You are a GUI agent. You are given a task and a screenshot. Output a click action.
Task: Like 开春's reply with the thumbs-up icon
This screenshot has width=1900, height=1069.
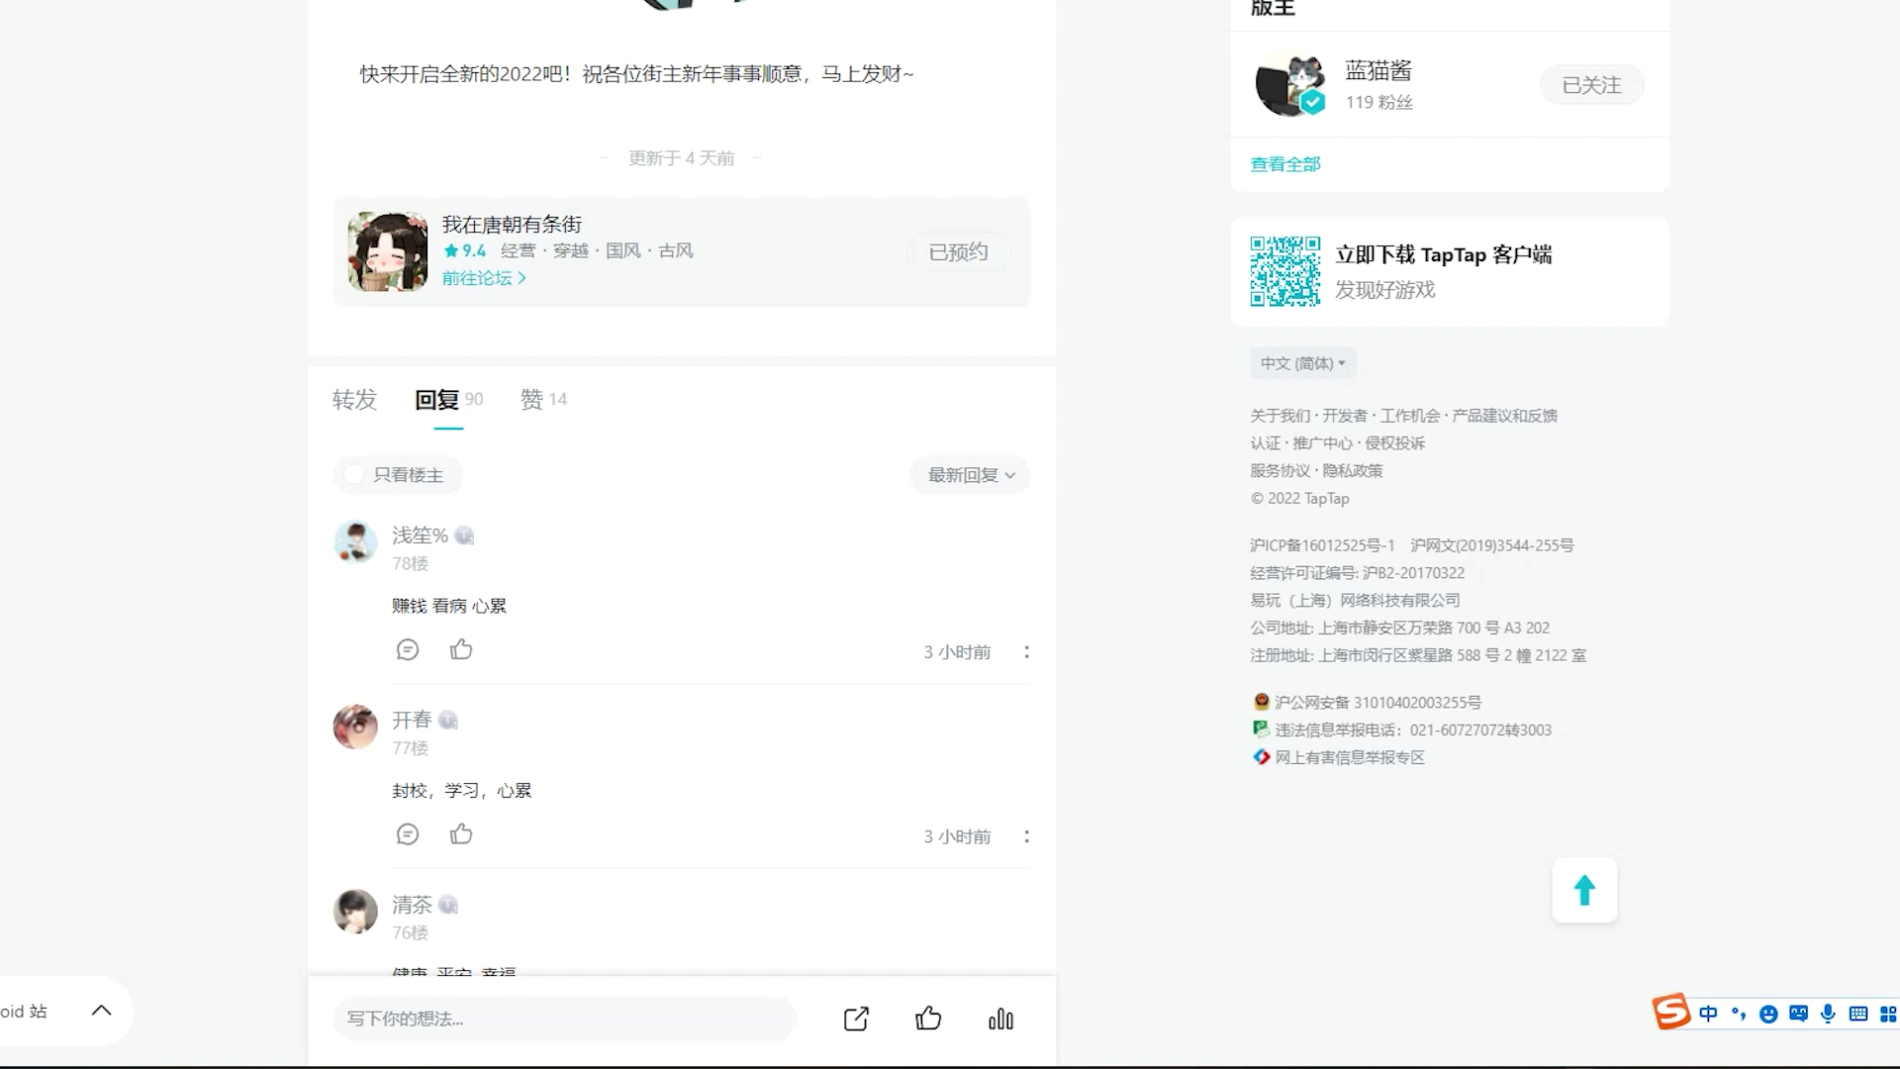pos(461,834)
